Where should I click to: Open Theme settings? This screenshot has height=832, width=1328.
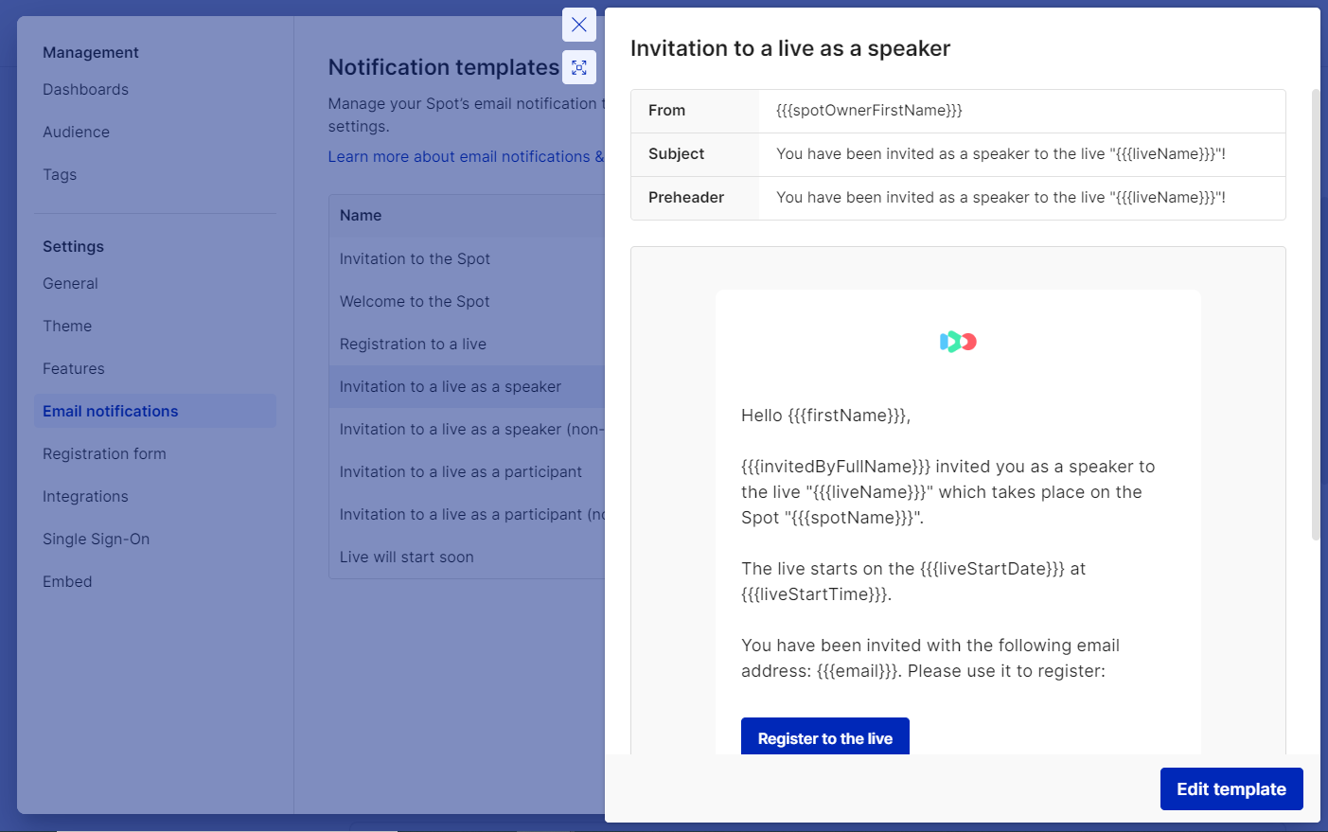[67, 327]
